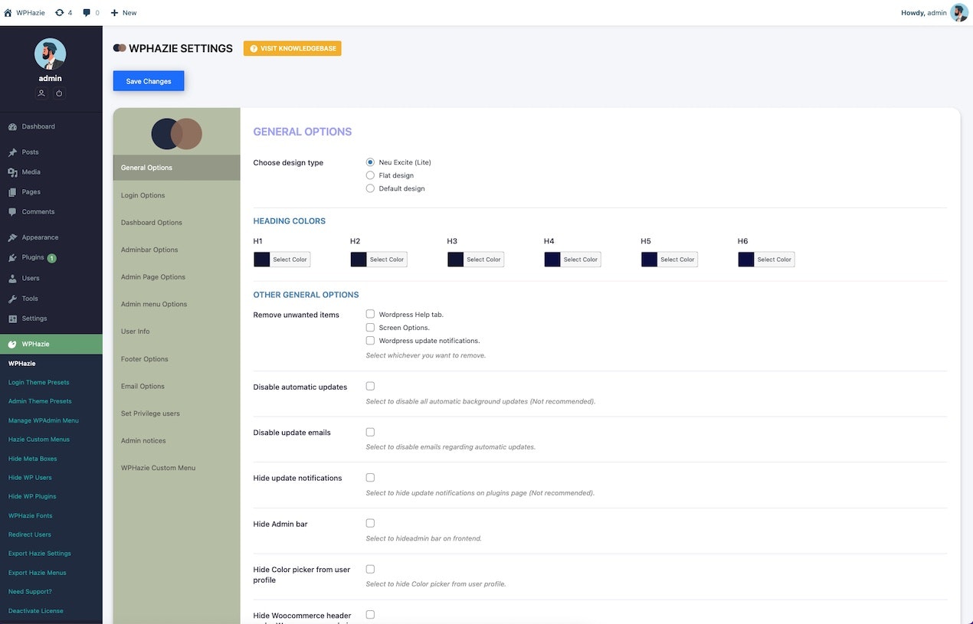This screenshot has height=624, width=973.
Task: Switch to Adminbar Options tab
Action: tap(176, 250)
